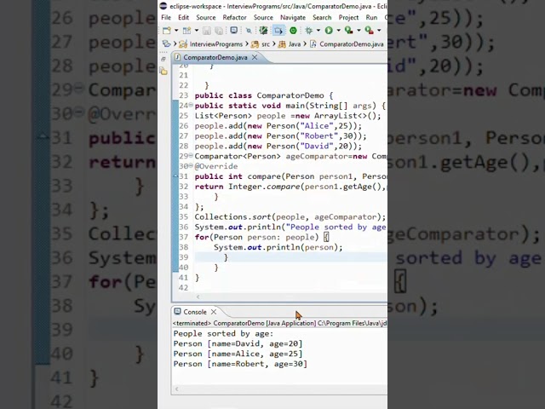Viewport: 545px width, 409px height.
Task: Click the Save All toolbar icon
Action: coord(219,31)
